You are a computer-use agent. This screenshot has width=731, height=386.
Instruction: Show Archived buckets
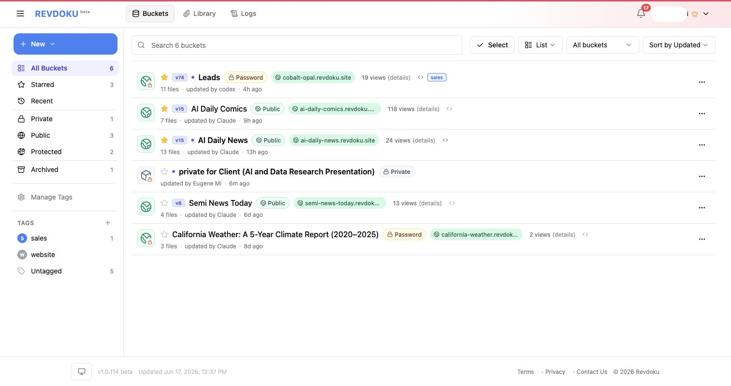[x=65, y=170]
